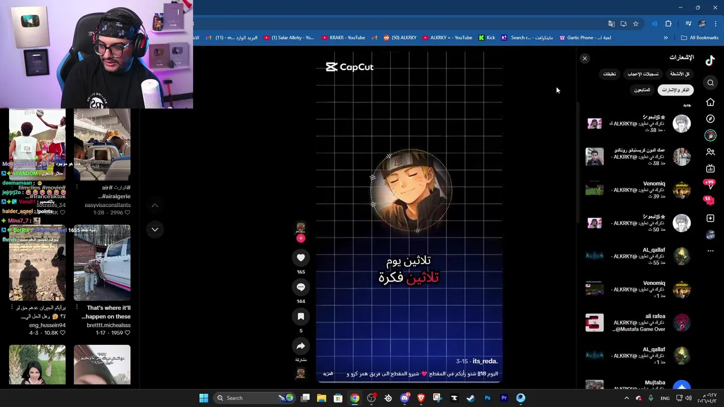Select the كل الأنشطة notifications tab
The image size is (724, 407).
[x=680, y=74]
